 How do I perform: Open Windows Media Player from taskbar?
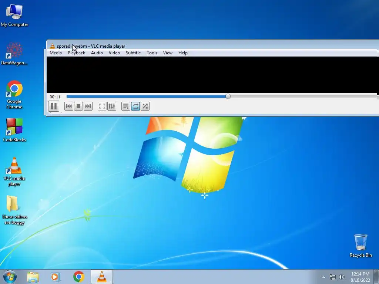click(x=56, y=277)
